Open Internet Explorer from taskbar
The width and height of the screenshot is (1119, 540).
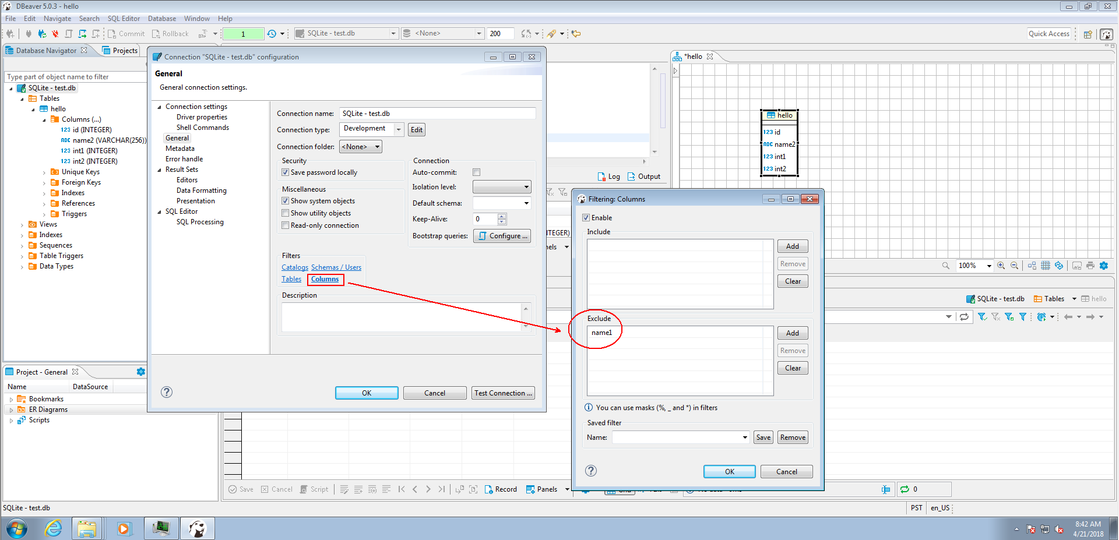(54, 529)
